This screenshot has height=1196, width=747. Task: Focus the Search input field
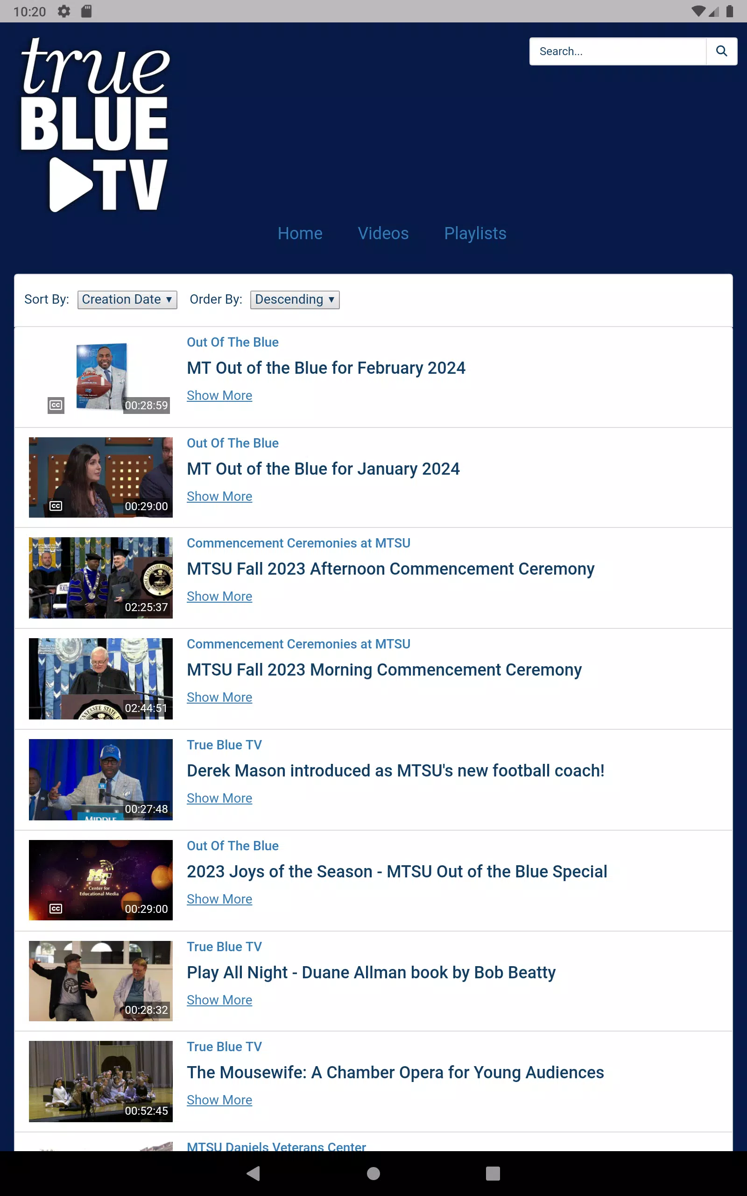[x=618, y=51]
